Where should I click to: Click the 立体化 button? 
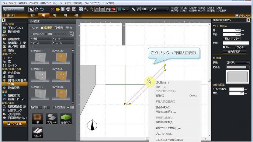[15, 124]
